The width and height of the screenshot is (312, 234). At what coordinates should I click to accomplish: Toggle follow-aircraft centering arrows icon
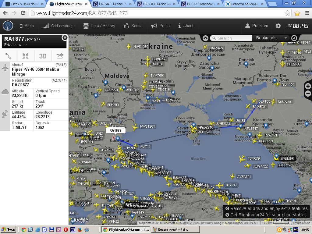click(25, 56)
